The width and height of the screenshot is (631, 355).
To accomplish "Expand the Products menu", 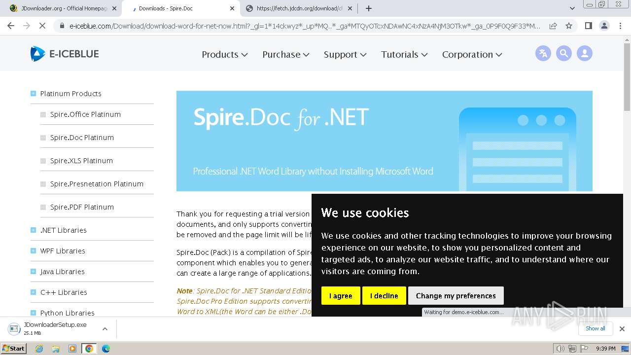I will [x=224, y=54].
